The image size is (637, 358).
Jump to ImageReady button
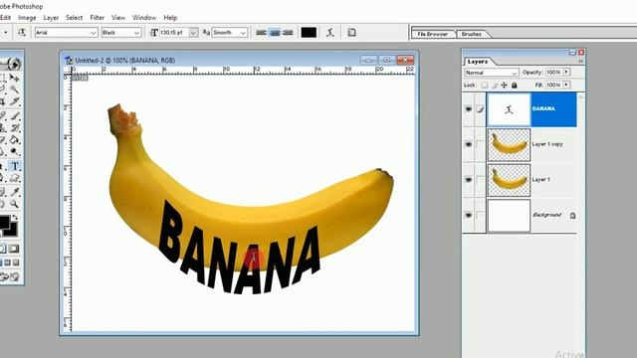pos(10,276)
